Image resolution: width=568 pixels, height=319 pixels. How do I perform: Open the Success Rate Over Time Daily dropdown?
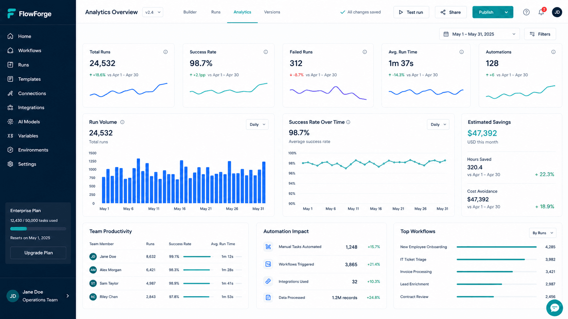[x=438, y=124]
